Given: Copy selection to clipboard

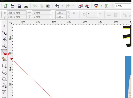Looking at the screenshot, I should 42,6.
